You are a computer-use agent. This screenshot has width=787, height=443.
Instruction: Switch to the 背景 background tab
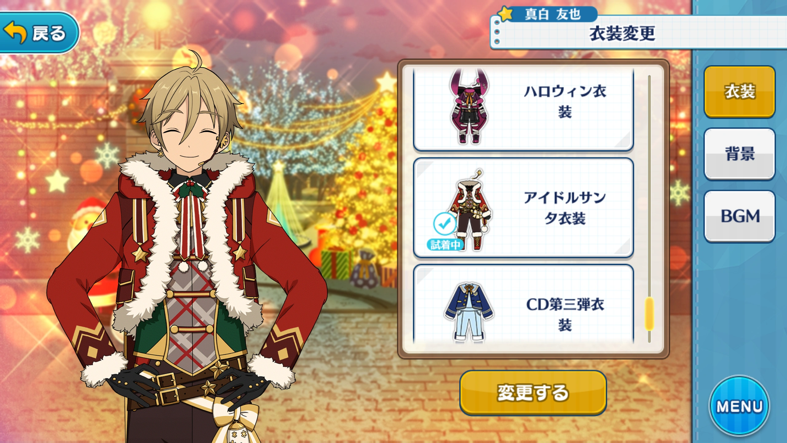(x=739, y=154)
